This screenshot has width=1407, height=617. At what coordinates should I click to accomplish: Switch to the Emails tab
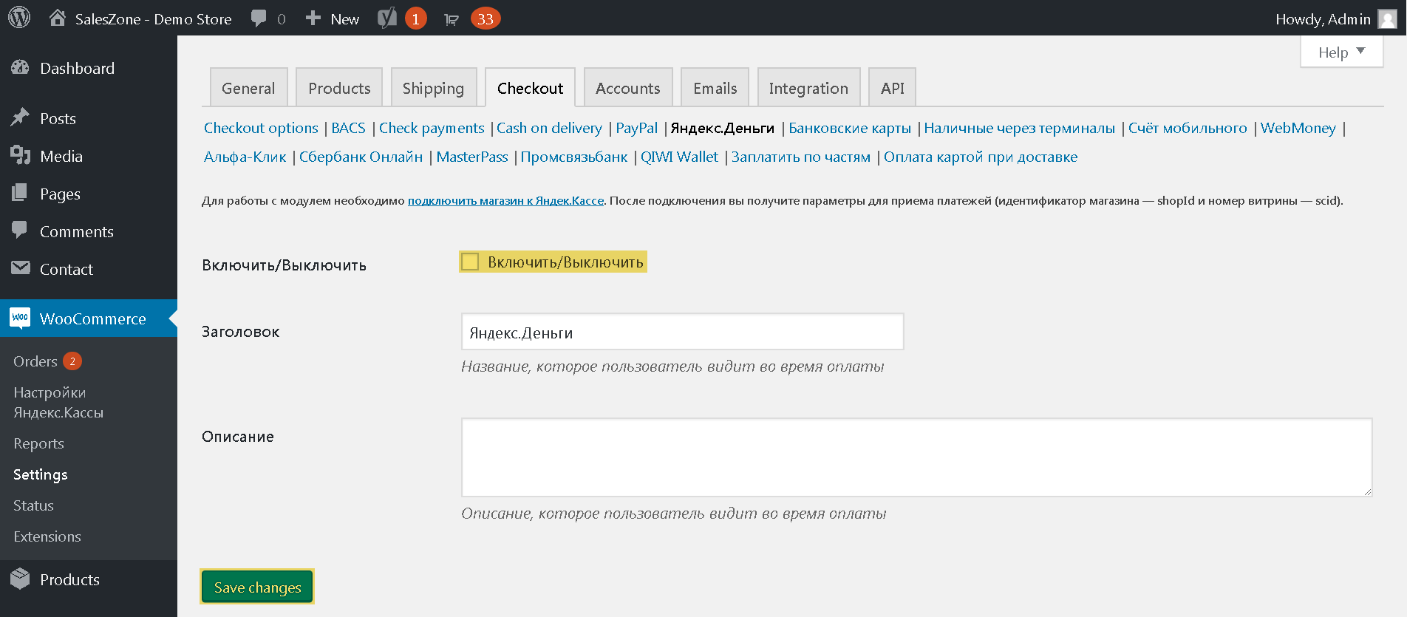[715, 88]
